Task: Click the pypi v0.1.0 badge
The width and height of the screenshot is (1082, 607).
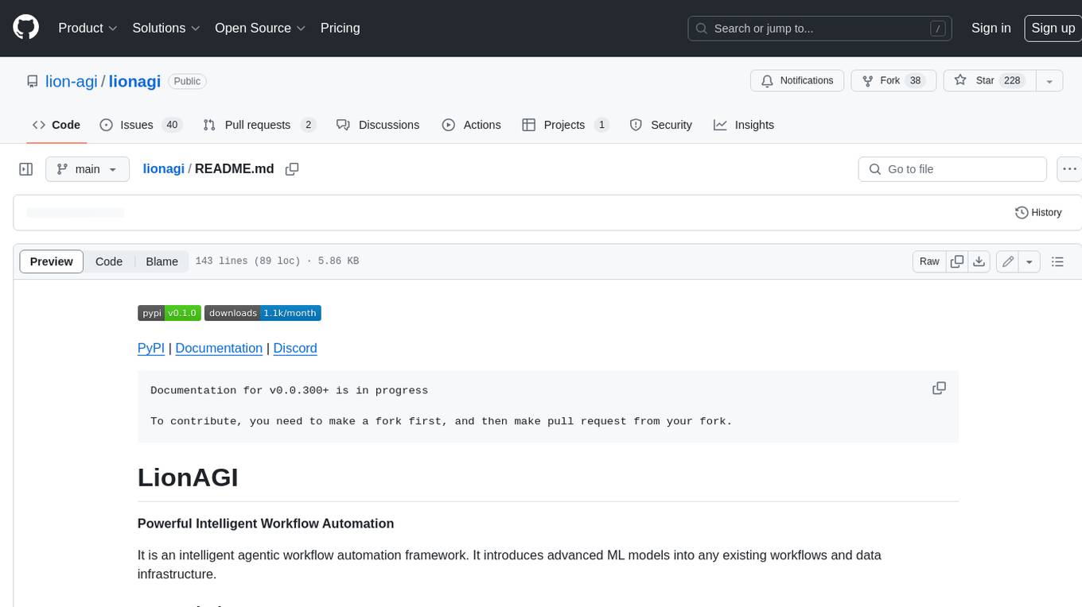Action: click(x=169, y=313)
